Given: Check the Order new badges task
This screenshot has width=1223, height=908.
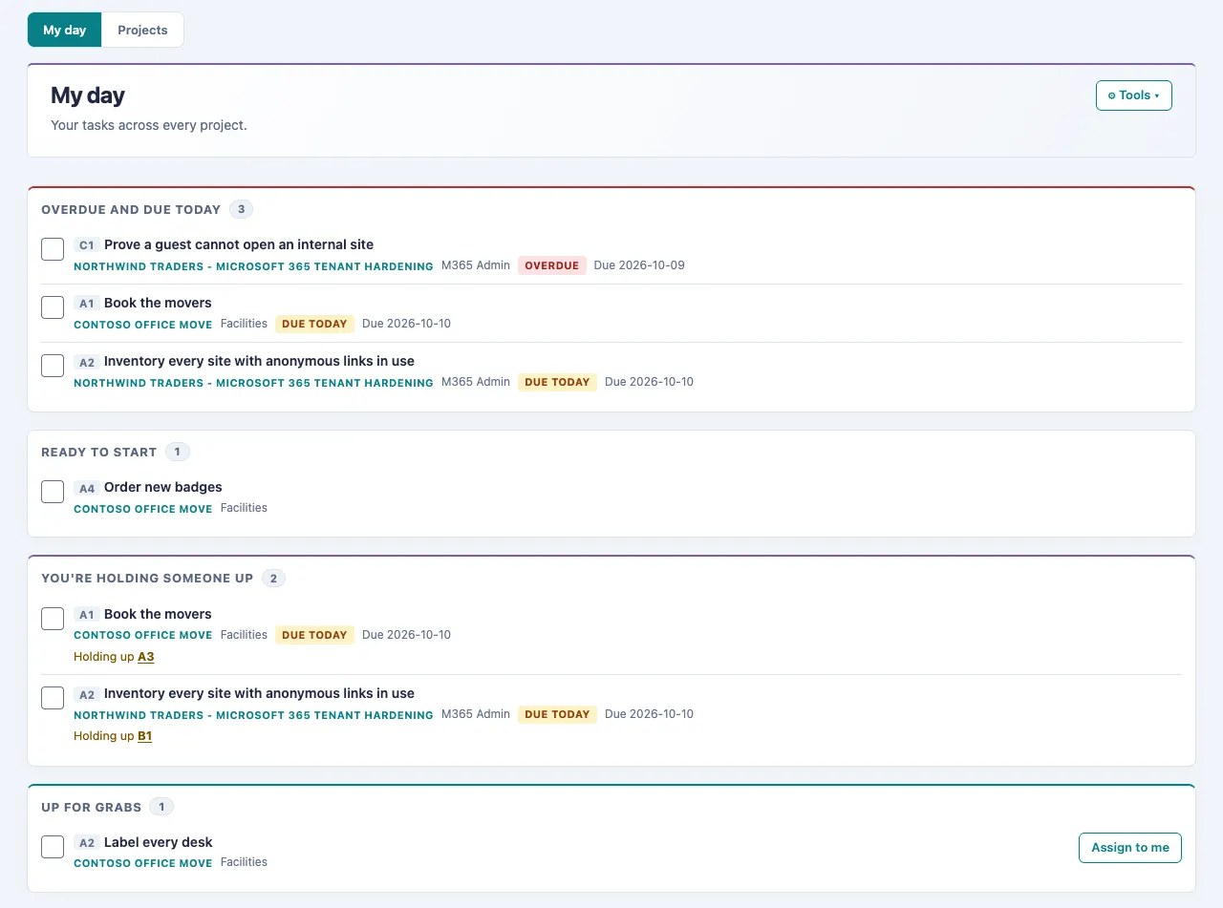Looking at the screenshot, I should (x=53, y=492).
